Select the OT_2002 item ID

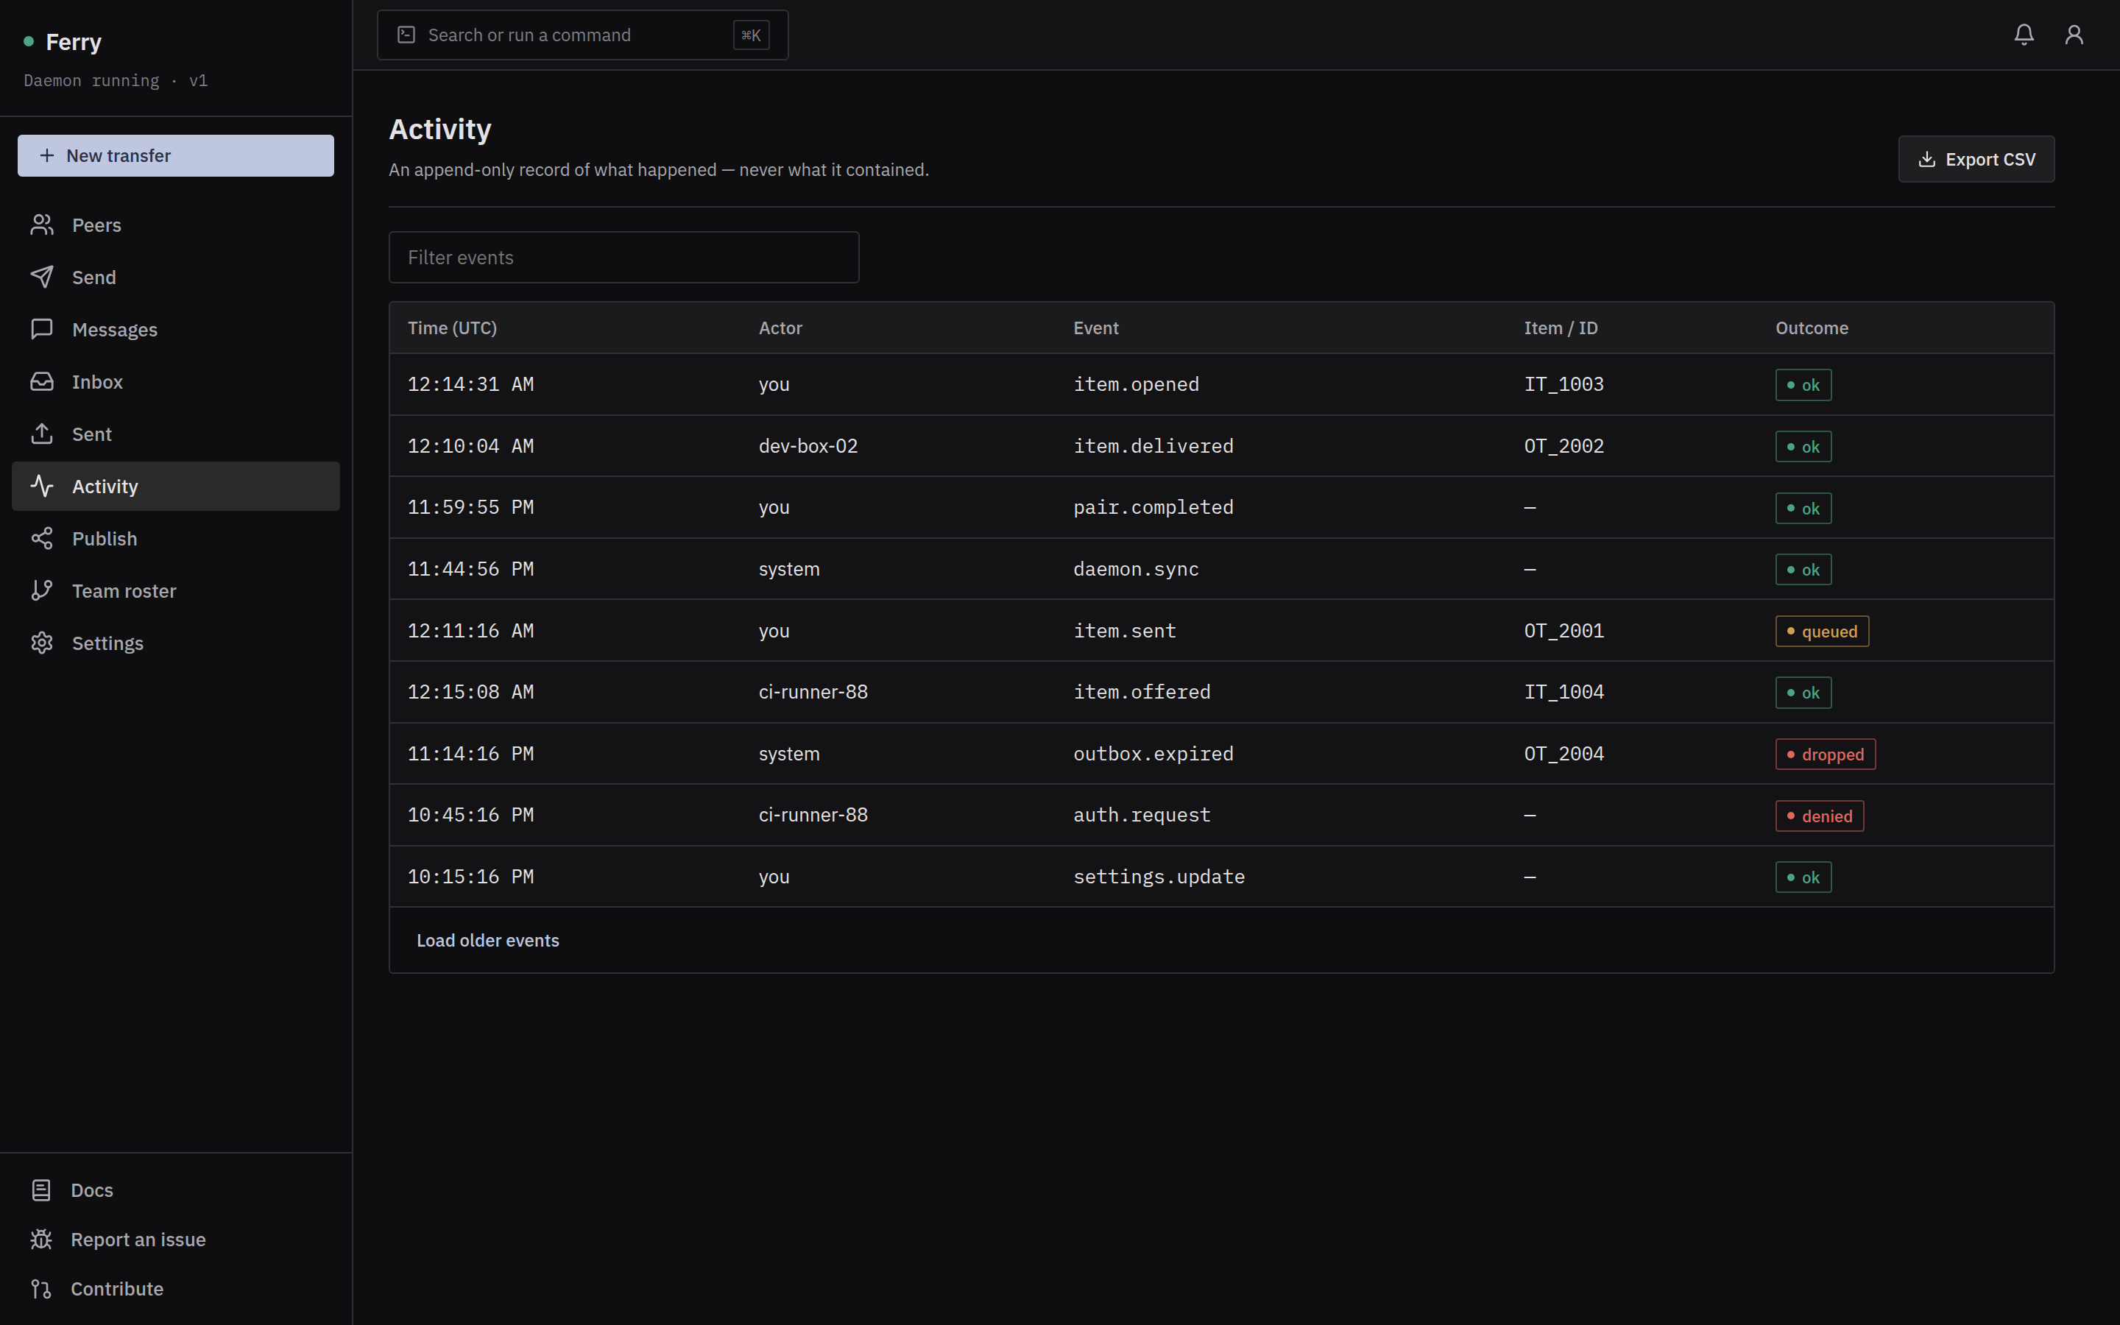tap(1563, 446)
